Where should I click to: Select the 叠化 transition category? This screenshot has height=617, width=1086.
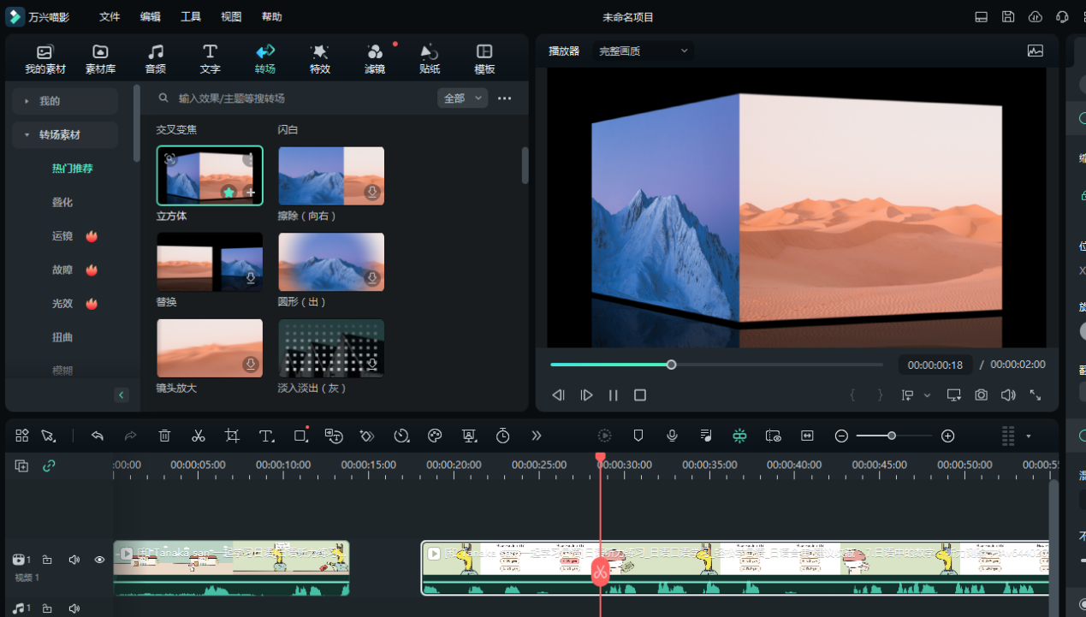[x=62, y=203]
